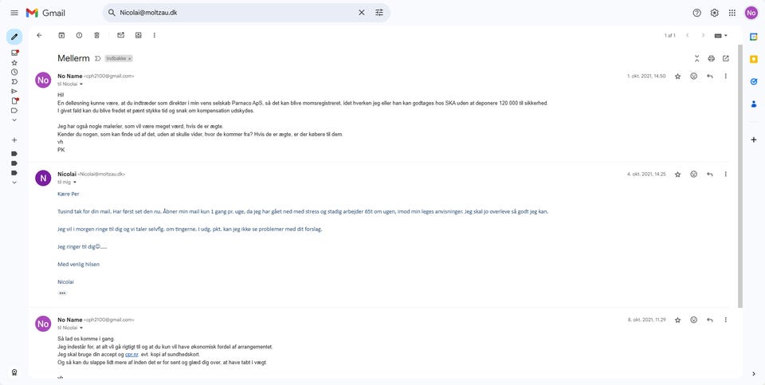Reply to Nicolai's 4. okt. message
The height and width of the screenshot is (385, 765).
click(710, 175)
